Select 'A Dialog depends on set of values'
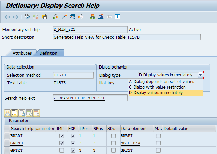The width and height of the screenshot is (217, 154). tap(166, 82)
